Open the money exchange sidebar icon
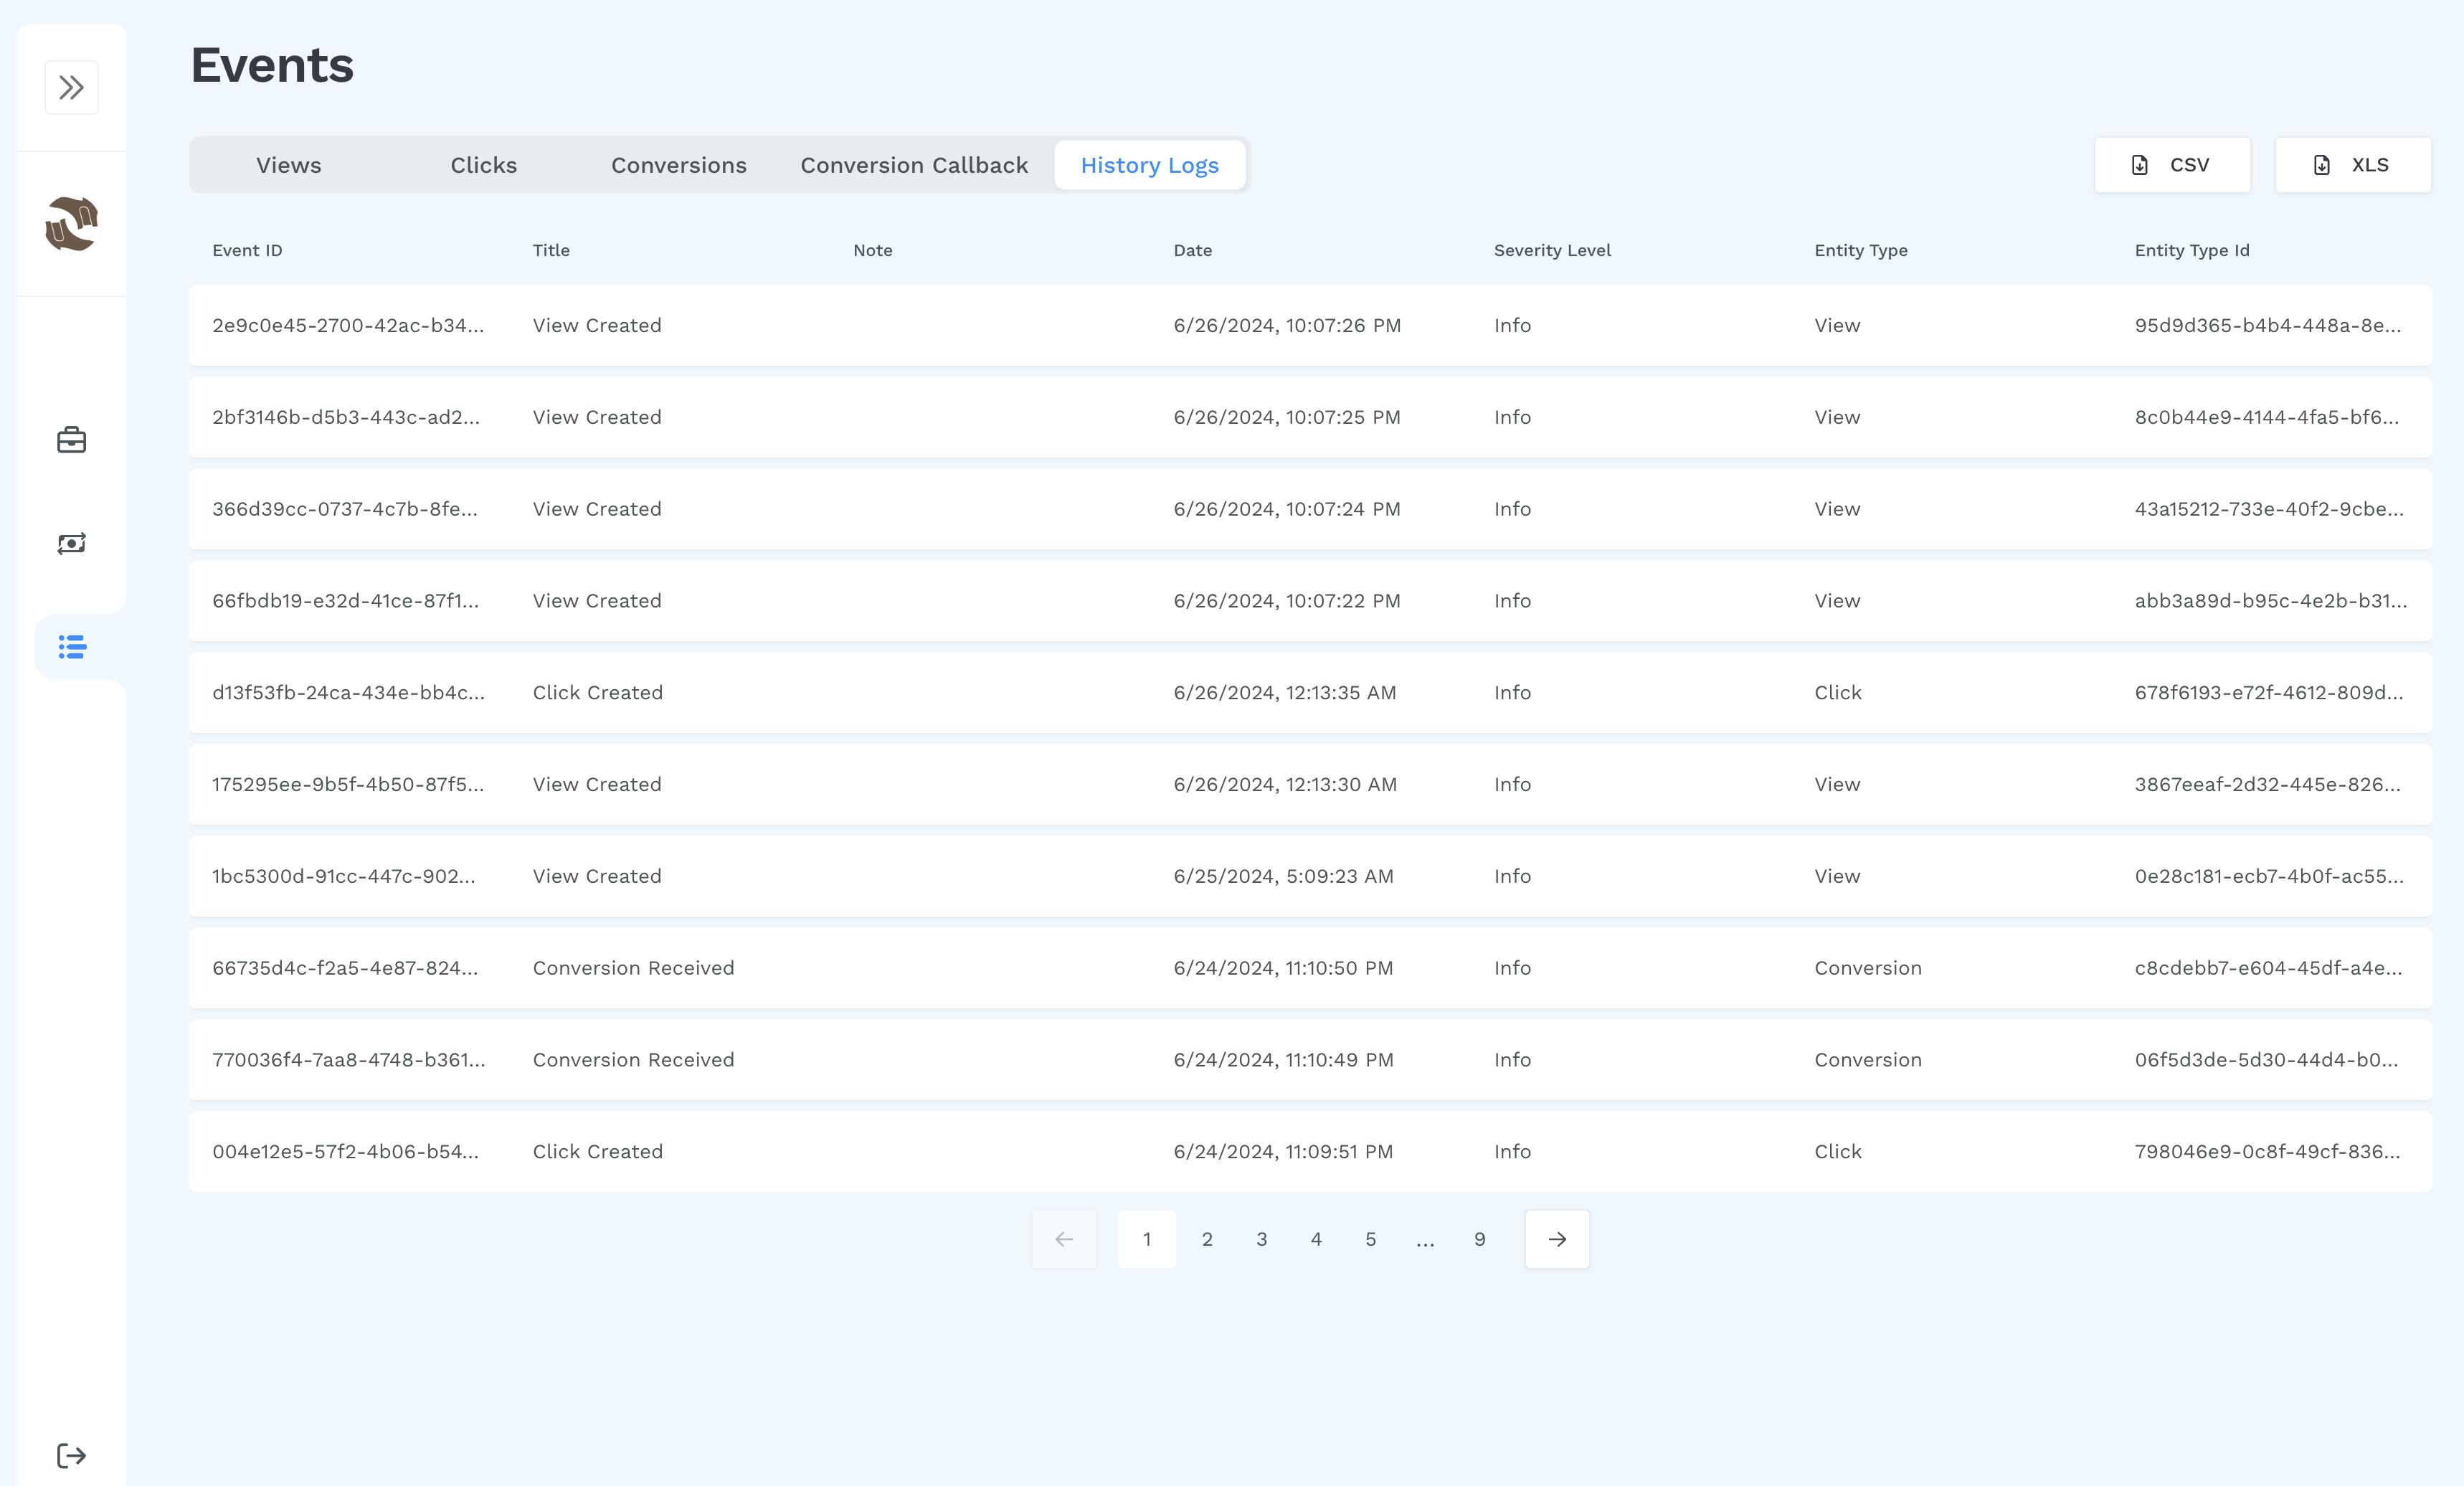Viewport: 2464px width, 1486px height. 71,544
